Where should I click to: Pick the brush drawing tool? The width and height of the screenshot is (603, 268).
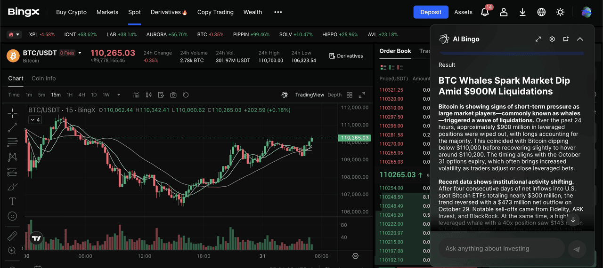12,187
